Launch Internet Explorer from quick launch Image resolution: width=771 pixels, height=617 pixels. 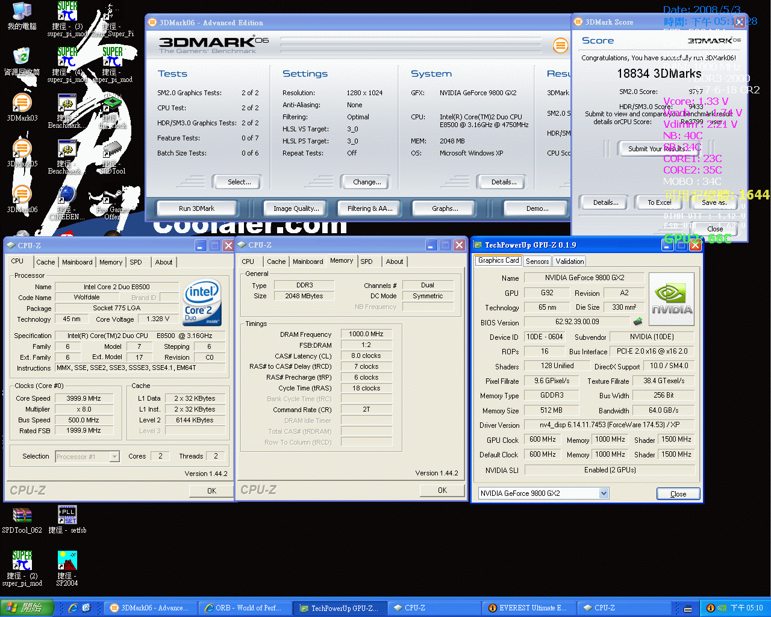(73, 608)
